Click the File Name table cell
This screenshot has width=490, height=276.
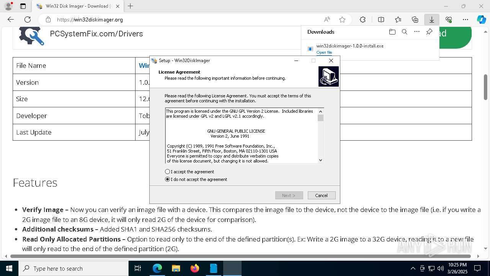74,66
